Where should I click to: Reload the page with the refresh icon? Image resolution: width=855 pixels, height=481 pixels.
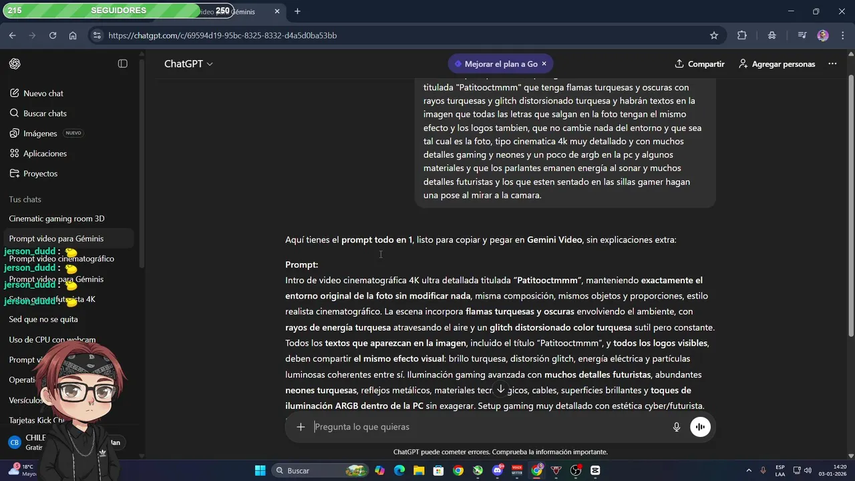(53, 35)
